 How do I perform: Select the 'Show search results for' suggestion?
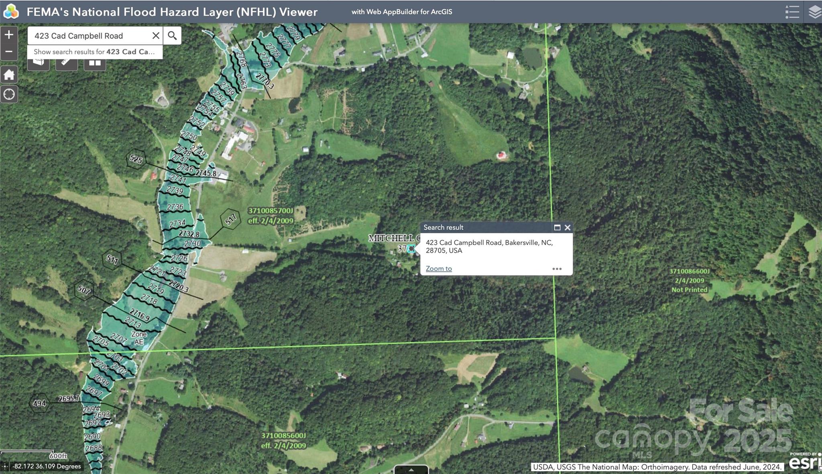tap(95, 52)
